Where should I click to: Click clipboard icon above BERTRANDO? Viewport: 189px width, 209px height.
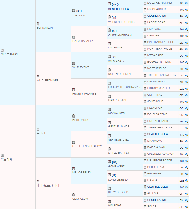(x=74, y=116)
